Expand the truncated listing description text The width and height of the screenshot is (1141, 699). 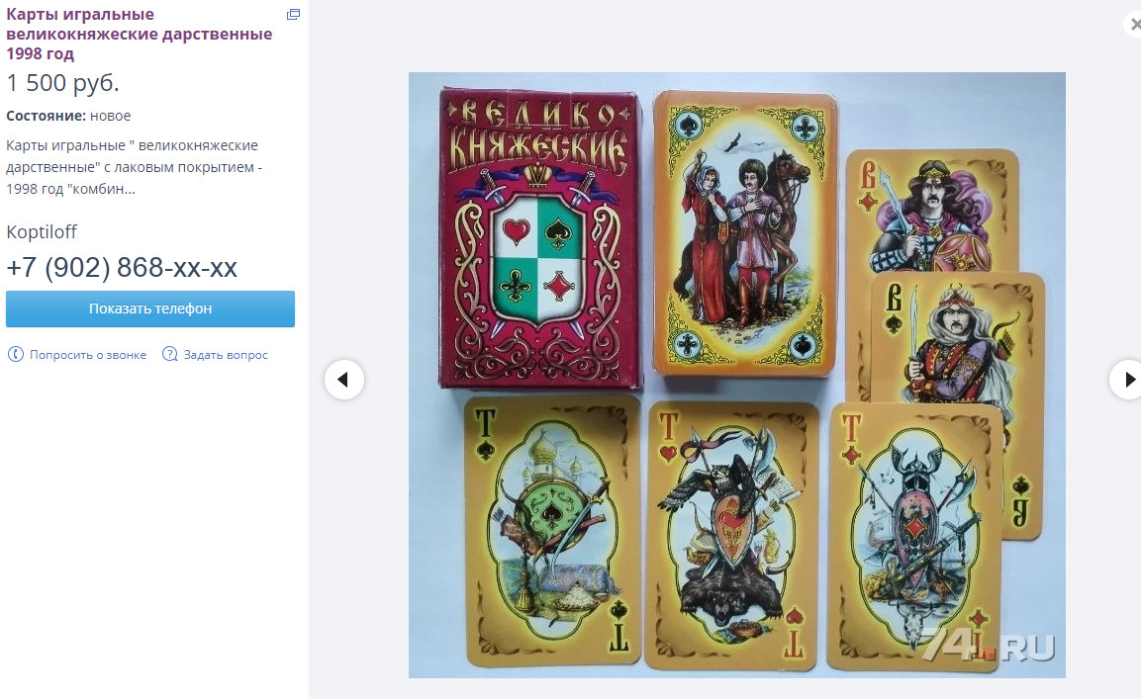[x=134, y=167]
